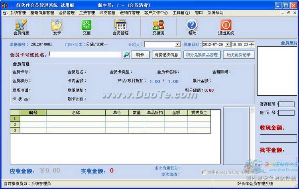Open the 录单日期 date picker dropdown

pyautogui.click(x=228, y=44)
